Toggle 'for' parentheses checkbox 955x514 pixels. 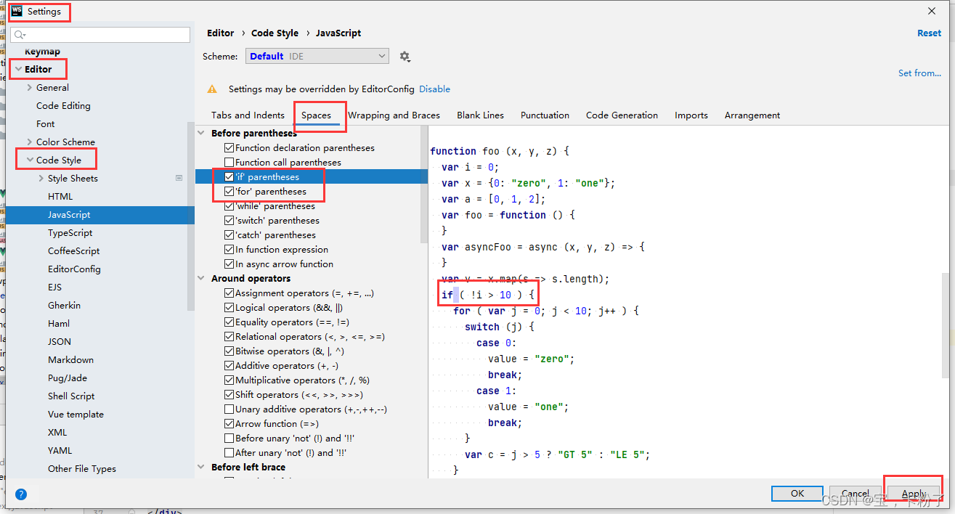229,192
